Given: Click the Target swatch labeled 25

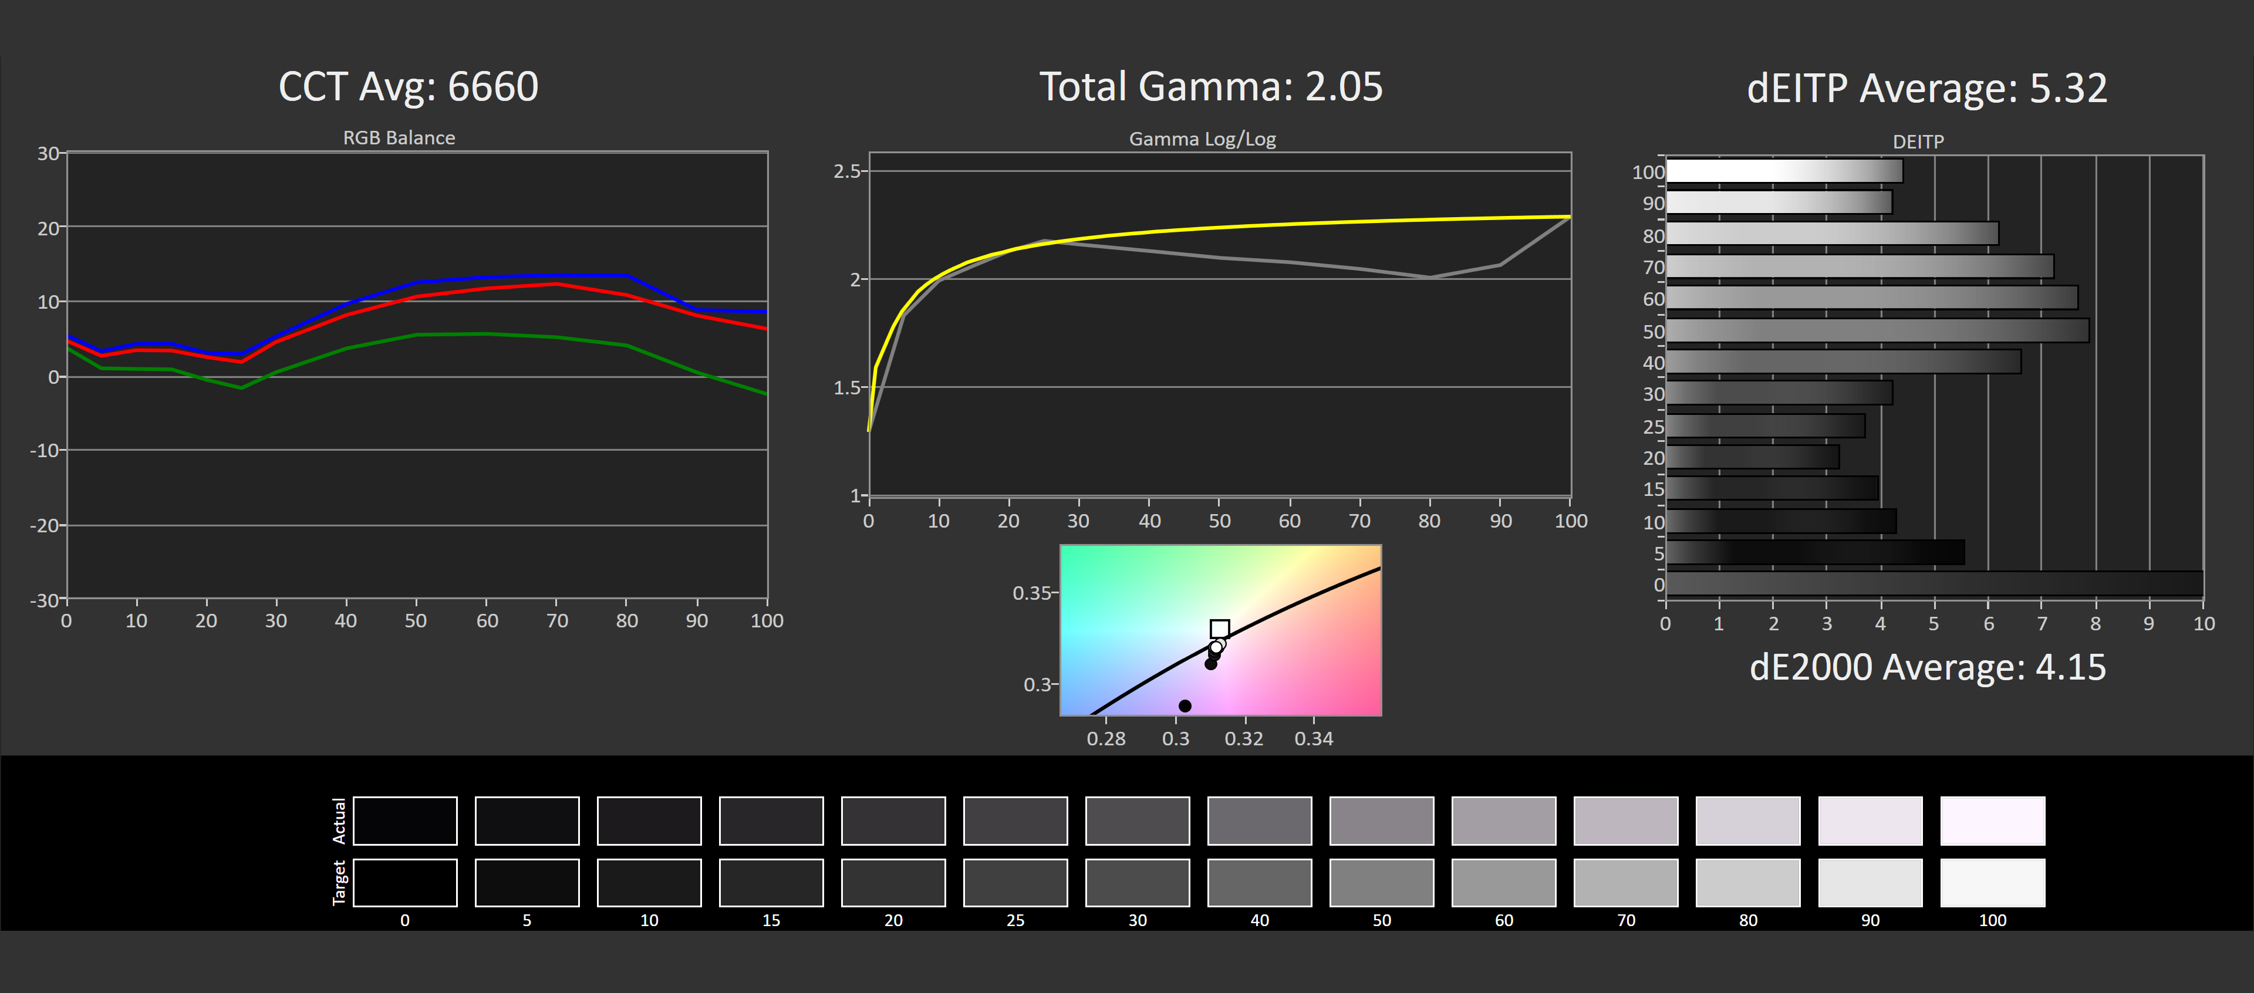Looking at the screenshot, I should (1015, 882).
